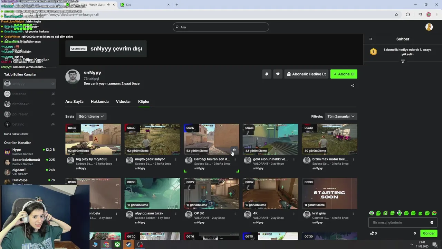The height and width of the screenshot is (249, 442).
Task: Open the Kick user profile avatar menu
Action: (x=429, y=27)
